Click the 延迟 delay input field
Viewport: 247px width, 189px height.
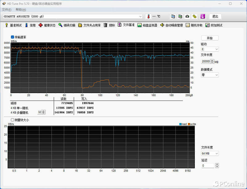coord(207,166)
